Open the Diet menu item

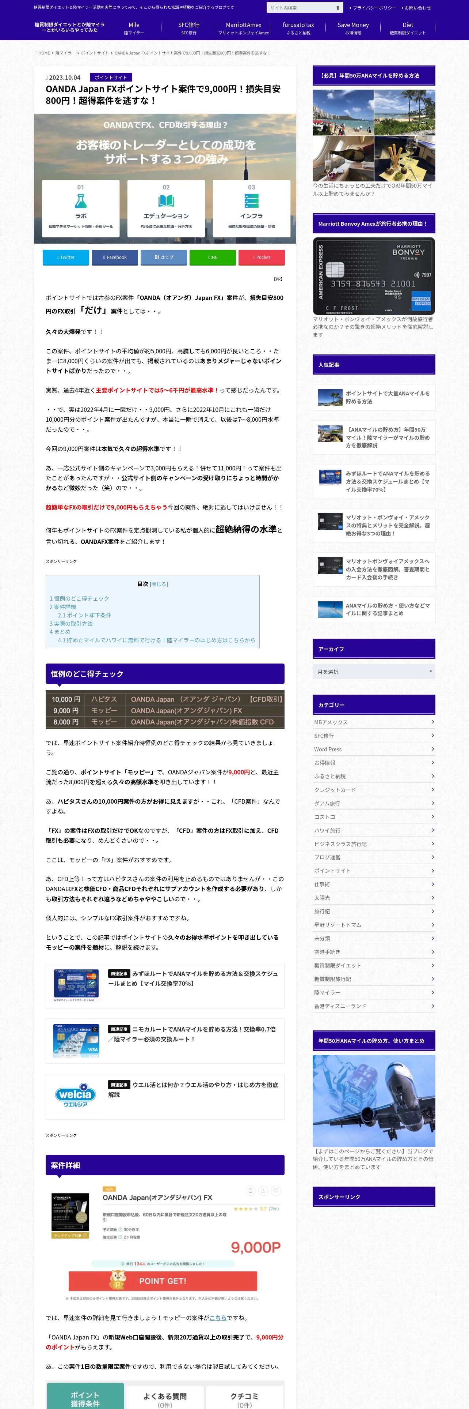coord(408,28)
